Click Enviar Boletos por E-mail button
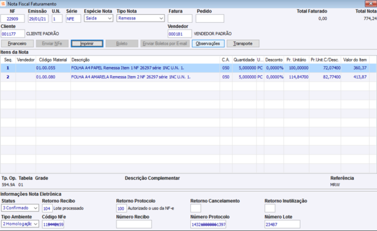The width and height of the screenshot is (377, 231). tap(165, 44)
